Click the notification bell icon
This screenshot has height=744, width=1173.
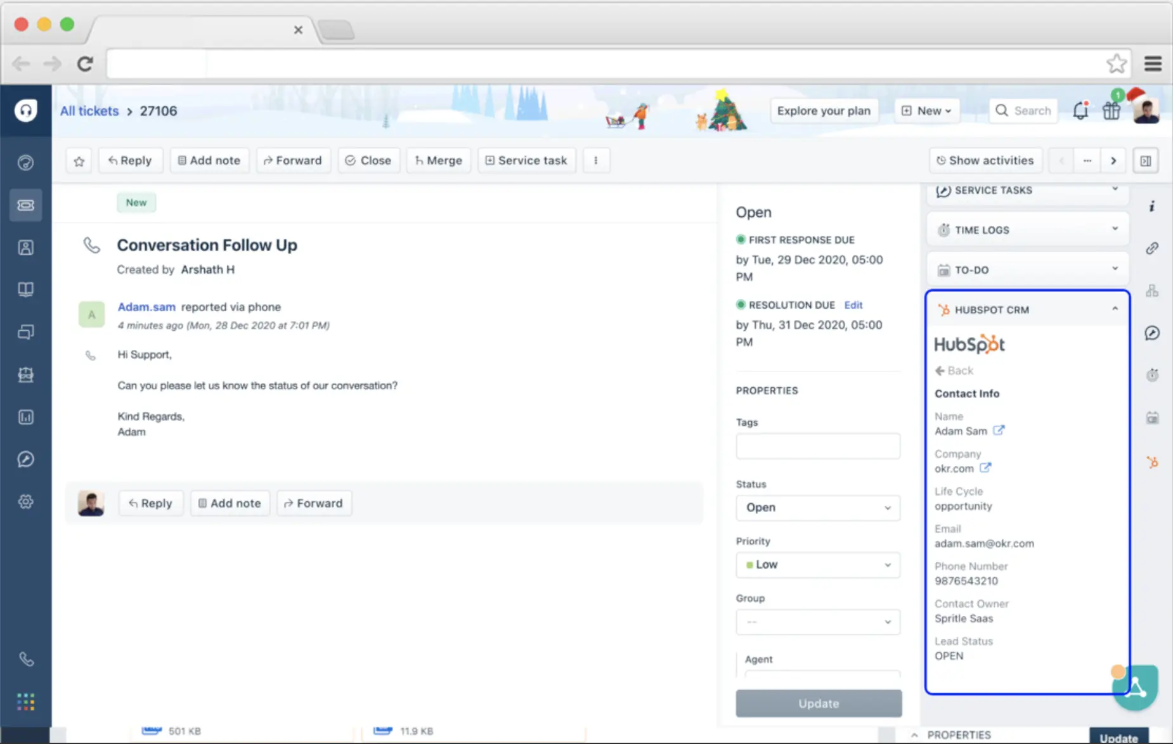[1080, 110]
